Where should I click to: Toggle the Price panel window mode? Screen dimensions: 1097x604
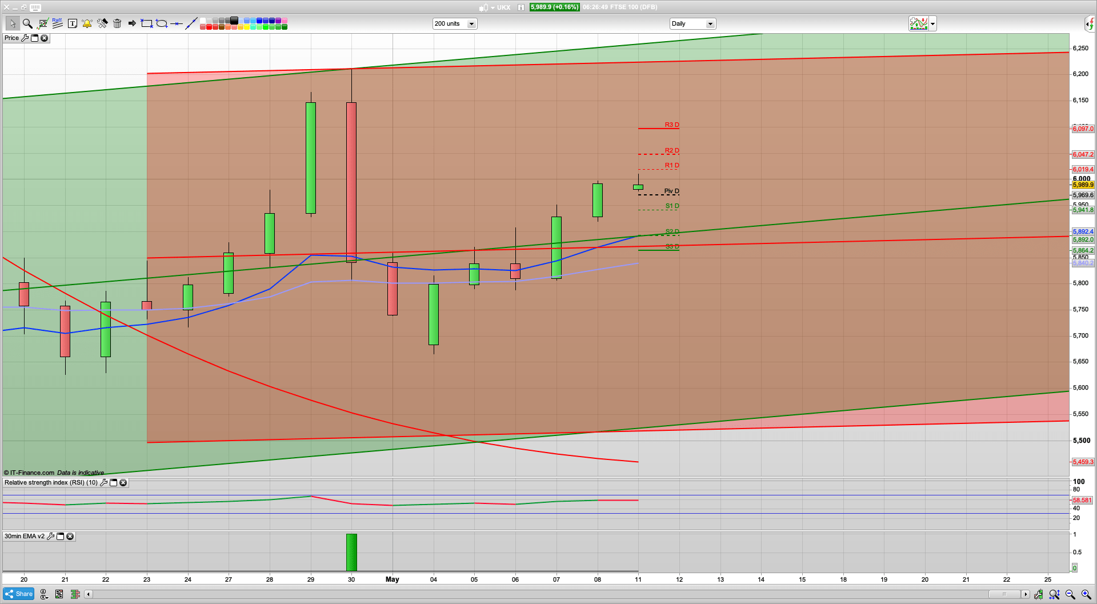pyautogui.click(x=34, y=38)
